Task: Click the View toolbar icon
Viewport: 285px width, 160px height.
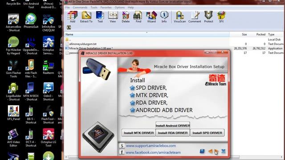Action: [x=113, y=17]
